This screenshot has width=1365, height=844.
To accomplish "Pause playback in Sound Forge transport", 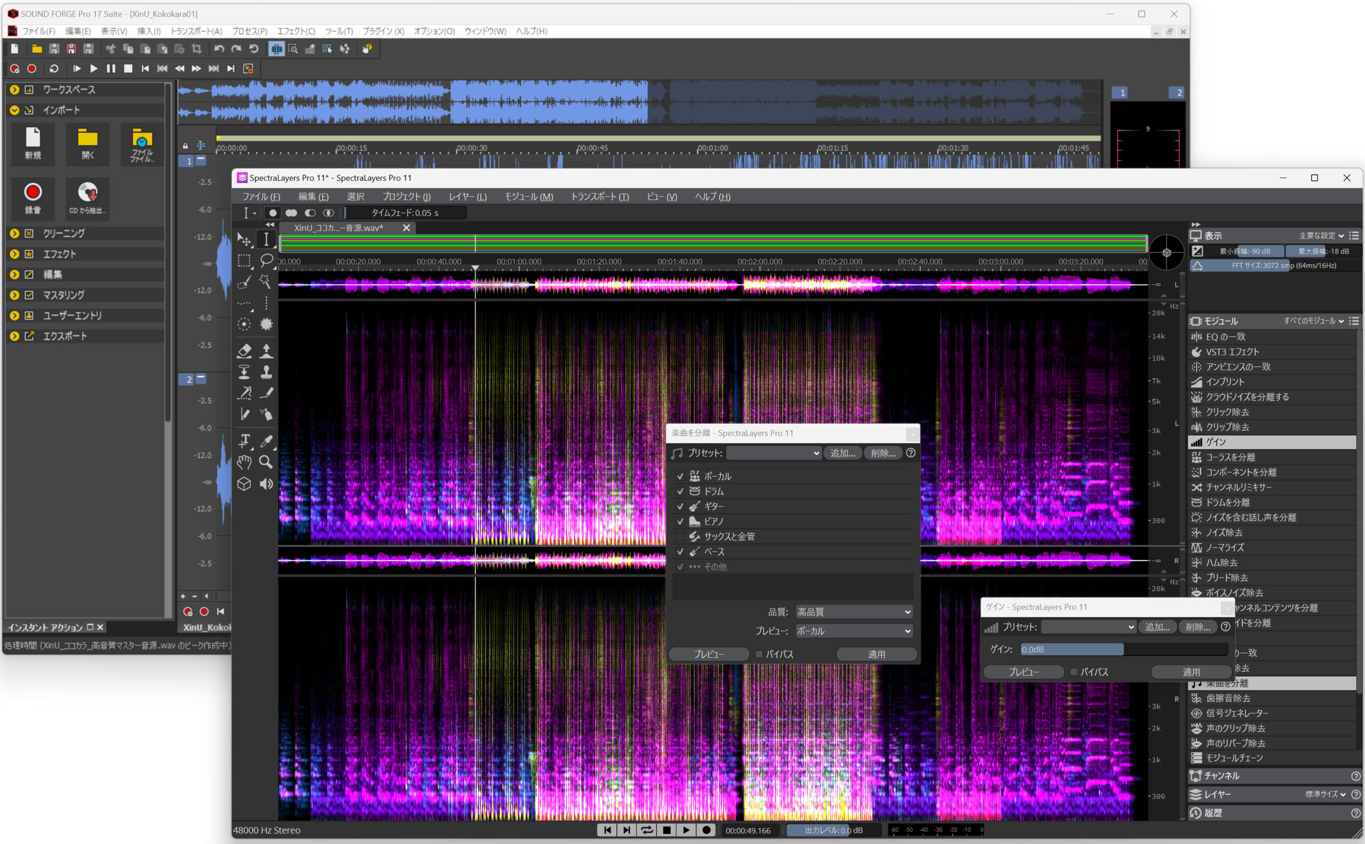I will 111,69.
